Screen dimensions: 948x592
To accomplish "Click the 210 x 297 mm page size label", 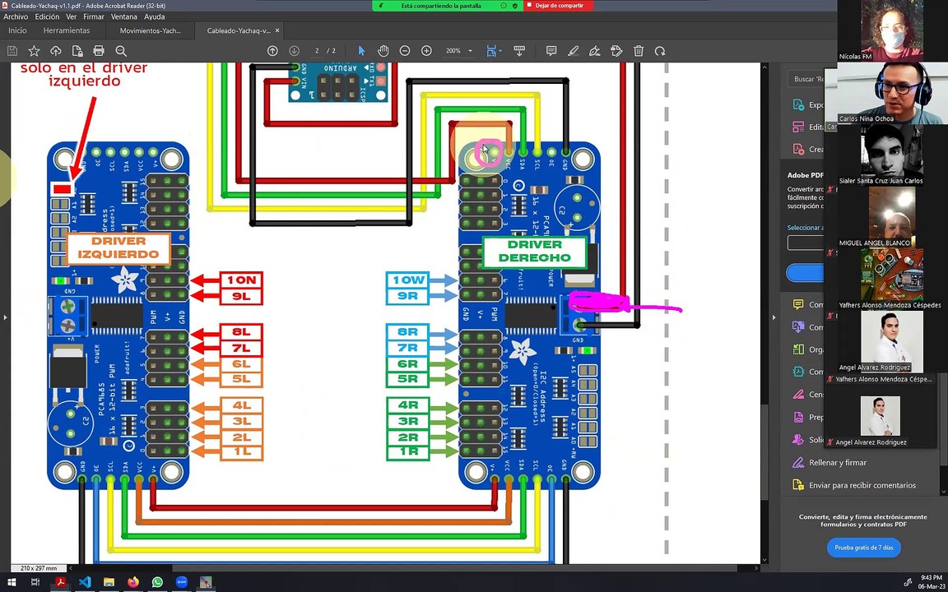I will click(x=39, y=568).
